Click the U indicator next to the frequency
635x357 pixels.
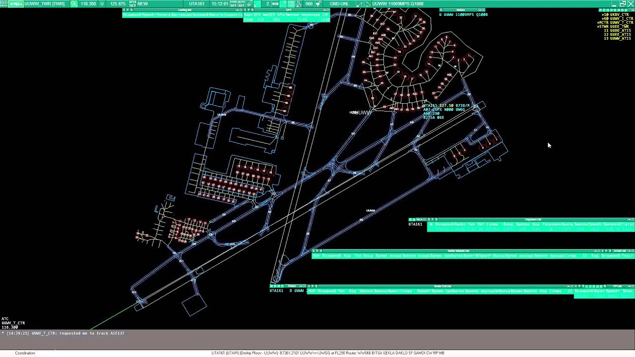(102, 3)
